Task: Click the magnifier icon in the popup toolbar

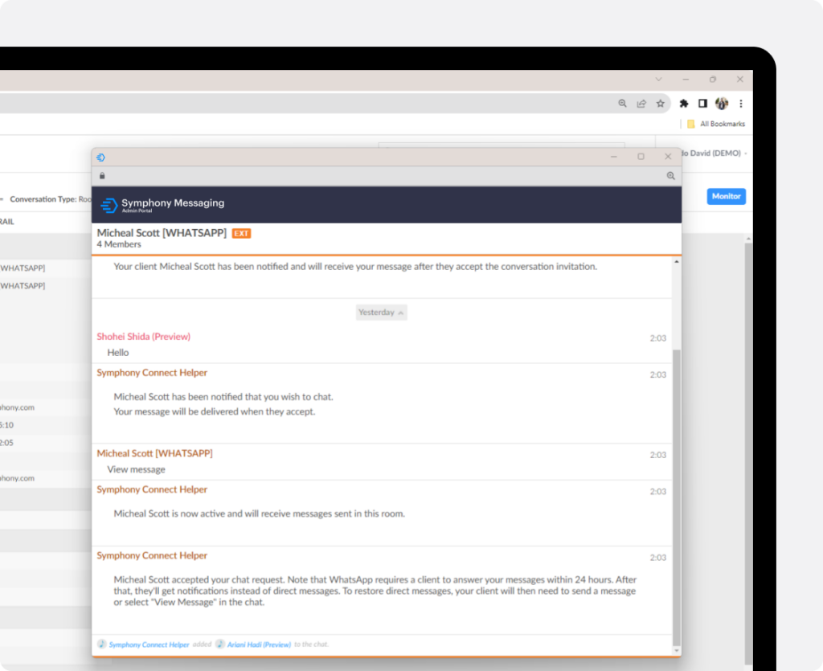Action: pos(671,175)
